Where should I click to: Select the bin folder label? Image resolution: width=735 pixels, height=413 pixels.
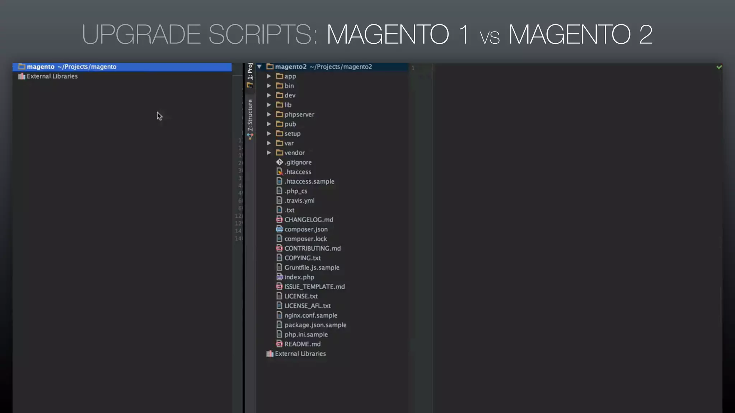tap(289, 86)
